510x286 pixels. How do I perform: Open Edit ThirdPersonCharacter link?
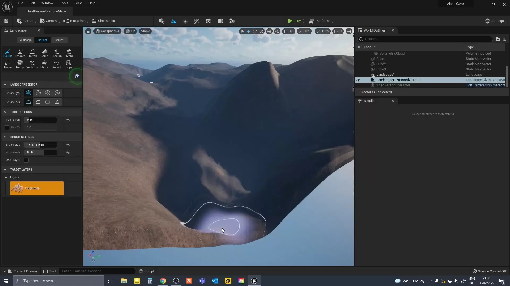pyautogui.click(x=485, y=85)
